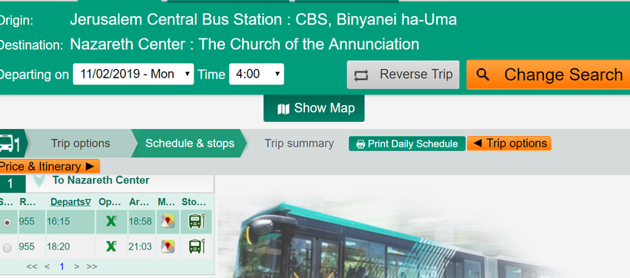Viewport: 630px width, 278px height.
Task: Click page number 1 in the pager
Action: pyautogui.click(x=61, y=266)
